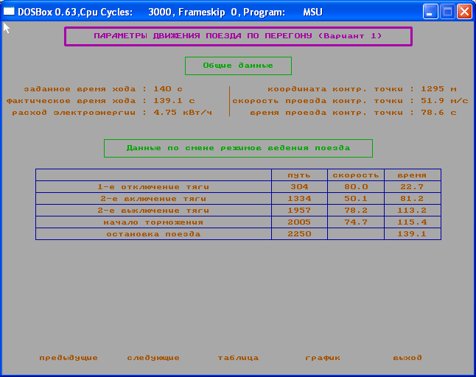
Task: Click speed value 78.2
Action: [356, 211]
